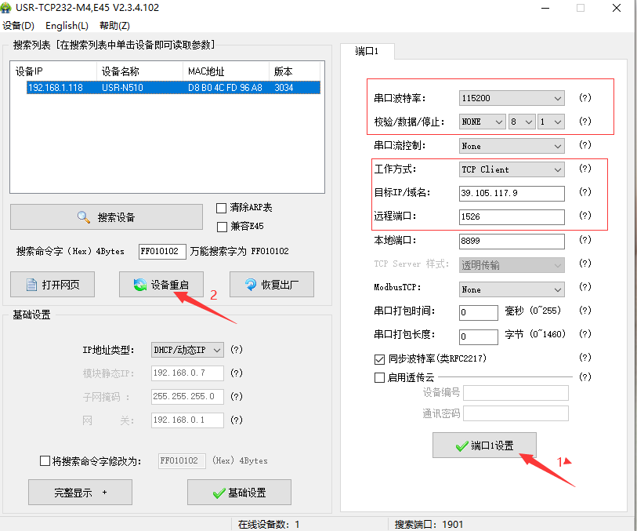Enable the 清除ARP表 checkbox

click(x=221, y=208)
